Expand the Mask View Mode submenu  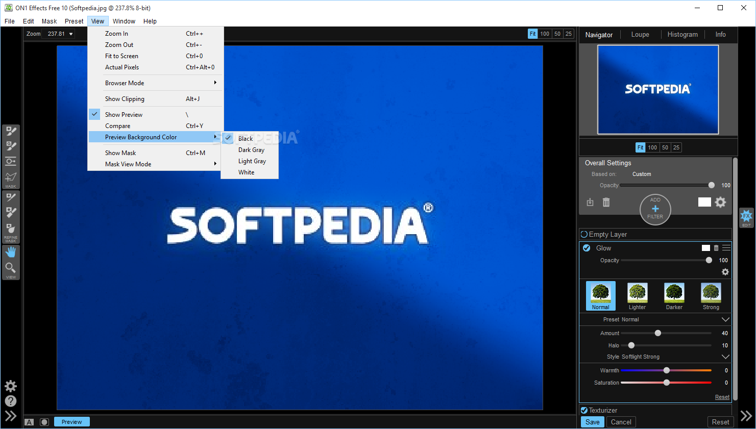click(x=156, y=164)
